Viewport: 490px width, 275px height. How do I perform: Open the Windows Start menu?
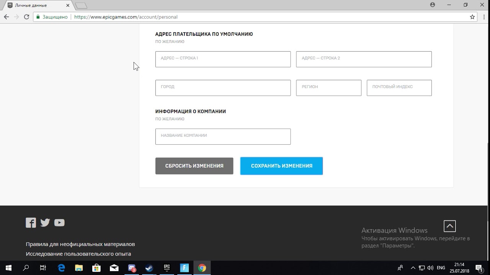(8, 268)
